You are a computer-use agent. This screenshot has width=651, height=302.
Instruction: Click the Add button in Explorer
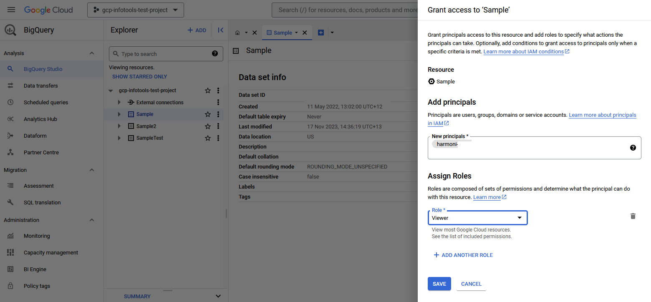[197, 30]
